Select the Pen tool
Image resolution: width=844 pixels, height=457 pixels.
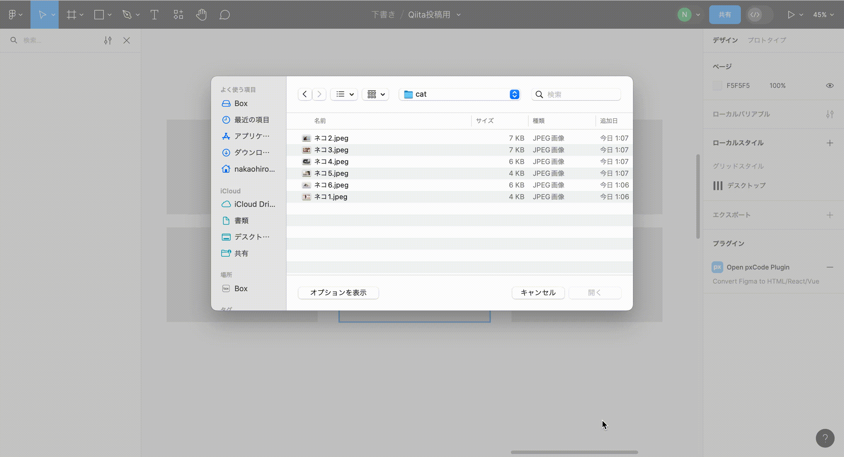127,14
